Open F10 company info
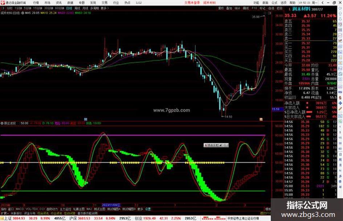This screenshot has width=343, height=221. coord(254,8)
